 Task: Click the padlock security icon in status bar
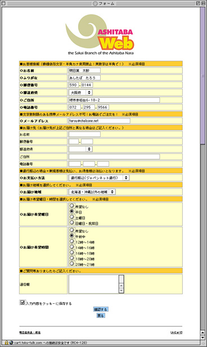[6, 343]
